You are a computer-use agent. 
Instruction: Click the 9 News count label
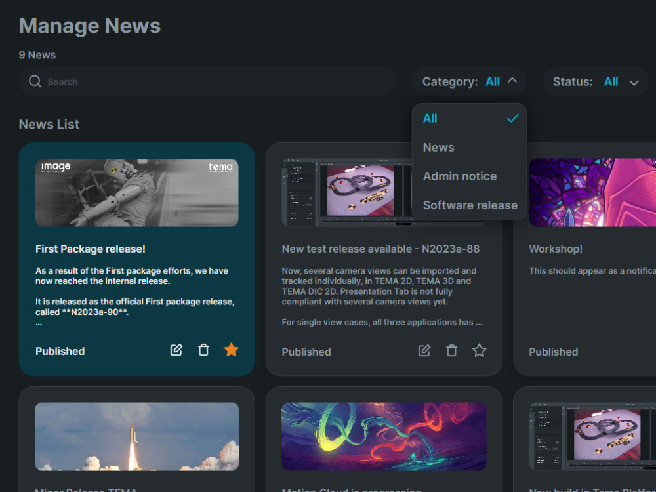(x=37, y=55)
